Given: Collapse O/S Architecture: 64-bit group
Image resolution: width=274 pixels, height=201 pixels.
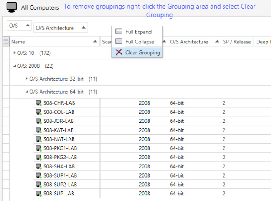Looking at the screenshot, I should click(x=27, y=92).
